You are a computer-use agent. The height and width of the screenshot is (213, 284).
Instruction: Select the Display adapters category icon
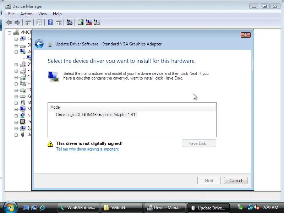click(23, 51)
